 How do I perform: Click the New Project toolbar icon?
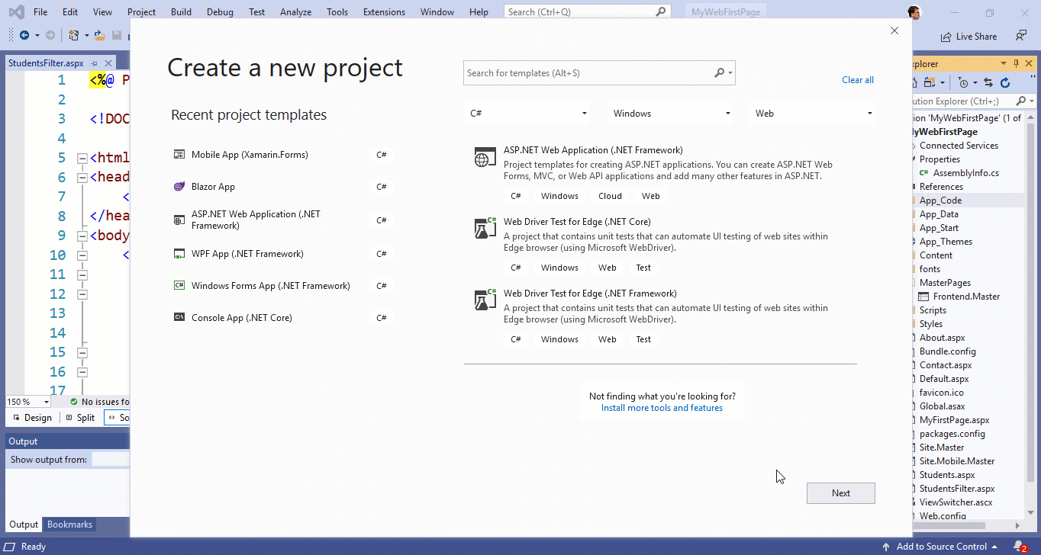[74, 35]
